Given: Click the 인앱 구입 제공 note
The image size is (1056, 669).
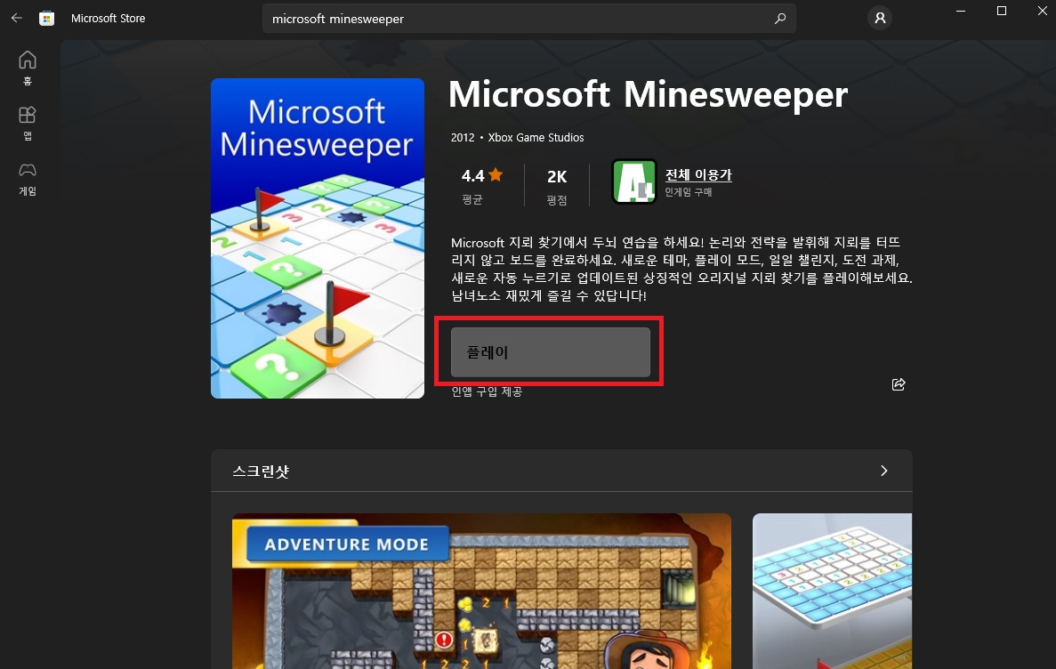Looking at the screenshot, I should (x=487, y=391).
